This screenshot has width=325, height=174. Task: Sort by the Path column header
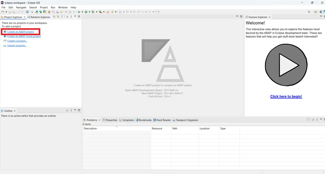point(185,128)
